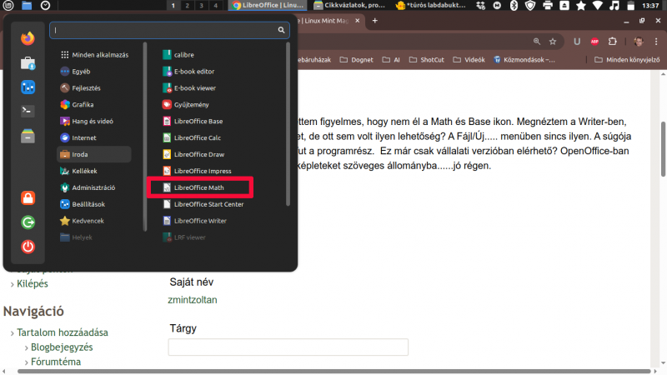Image resolution: width=667 pixels, height=375 pixels.
Task: Select the Egyéb category
Action: click(94, 72)
